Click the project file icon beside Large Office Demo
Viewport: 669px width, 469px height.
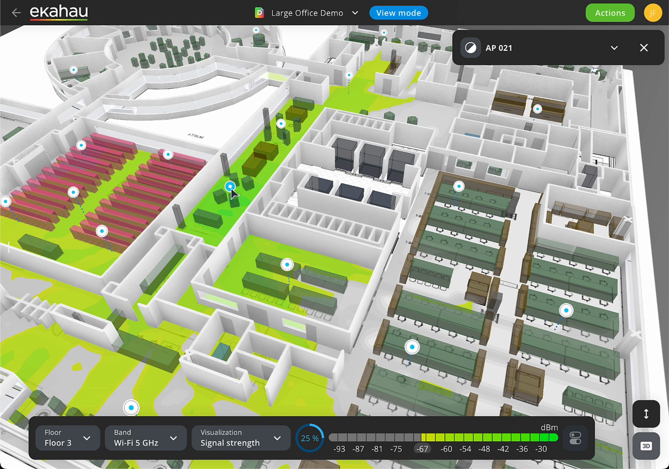tap(259, 13)
